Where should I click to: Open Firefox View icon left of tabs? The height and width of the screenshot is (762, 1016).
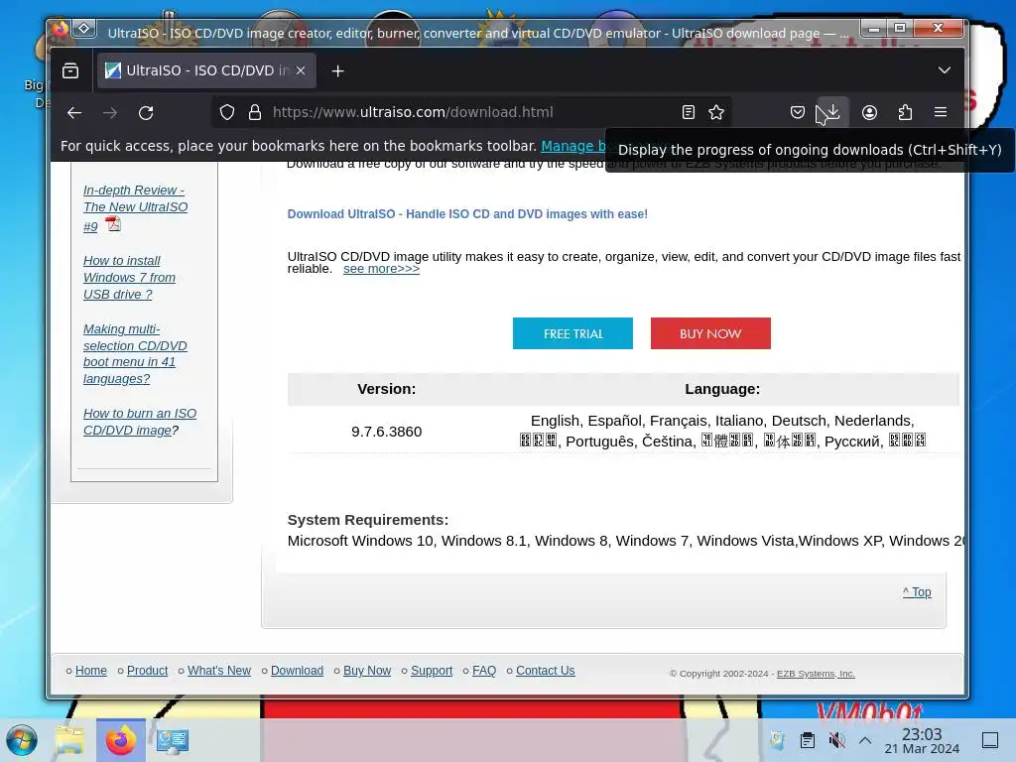click(70, 70)
